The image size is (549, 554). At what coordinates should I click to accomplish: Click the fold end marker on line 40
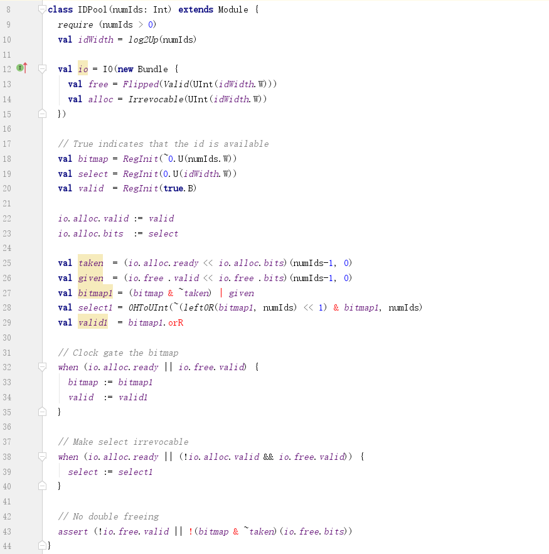click(x=42, y=486)
